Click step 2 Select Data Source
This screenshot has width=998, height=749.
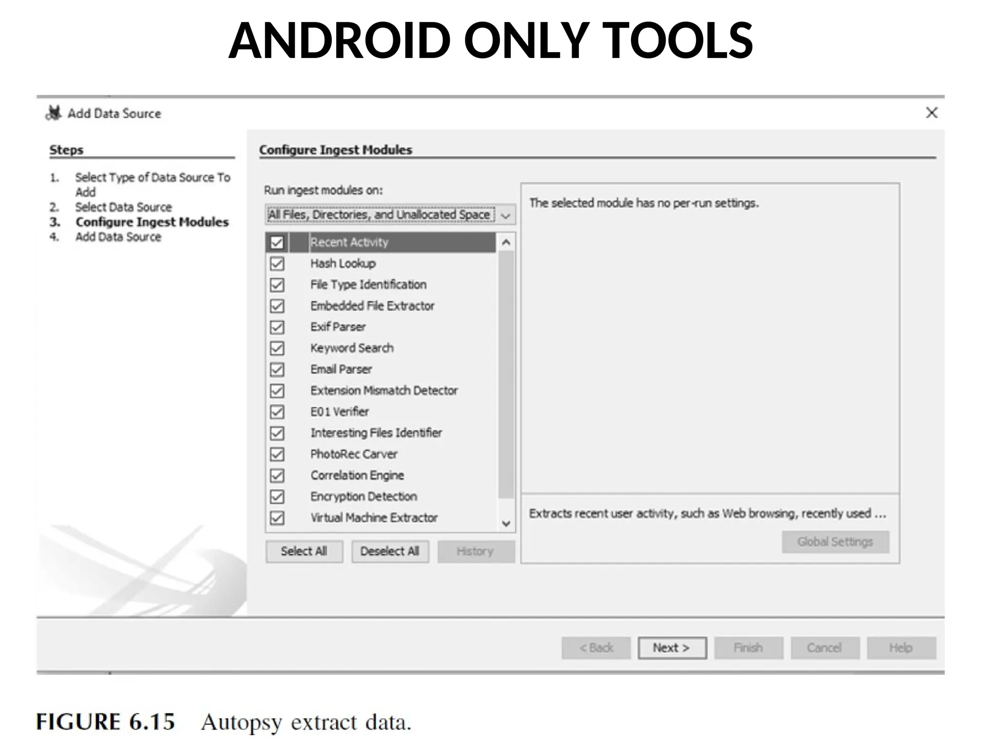pyautogui.click(x=123, y=207)
